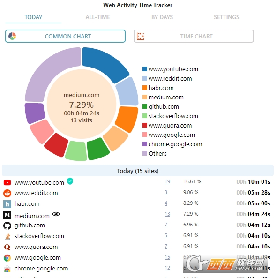Click the Quora favicon in the list
277x278 pixels.
pos(7,247)
